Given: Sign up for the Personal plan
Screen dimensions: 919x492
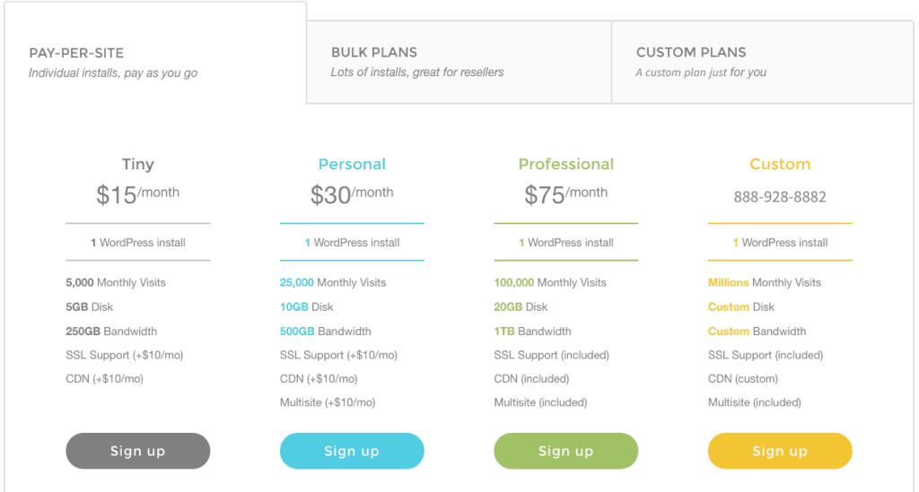Looking at the screenshot, I should click(x=352, y=451).
